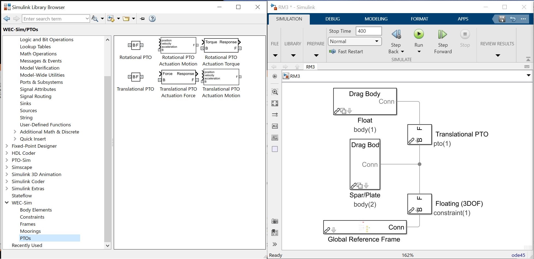The width and height of the screenshot is (534, 259).
Task: Expand the Fixed-Point Designer tree node
Action: point(7,146)
